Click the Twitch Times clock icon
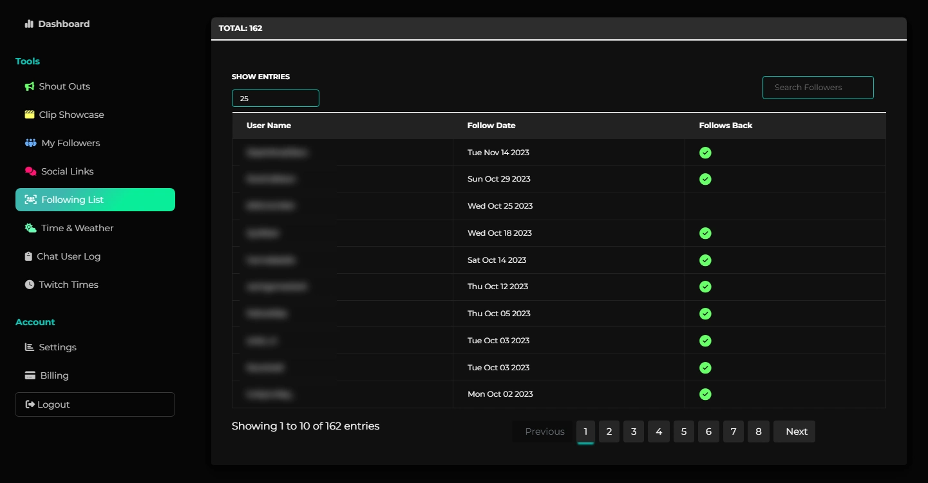Viewport: 928px width, 483px height. (30, 285)
